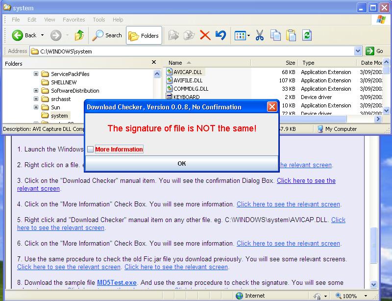Open the step 6 relevant screen link
Viewport: 392px width, 301px height.
click(x=288, y=244)
